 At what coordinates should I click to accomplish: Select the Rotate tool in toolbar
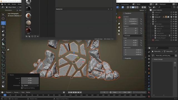3,27
